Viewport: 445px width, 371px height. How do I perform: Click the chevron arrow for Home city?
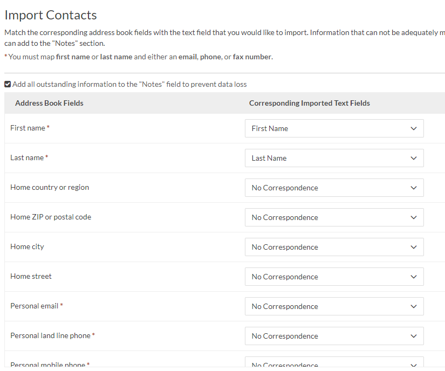(x=414, y=247)
